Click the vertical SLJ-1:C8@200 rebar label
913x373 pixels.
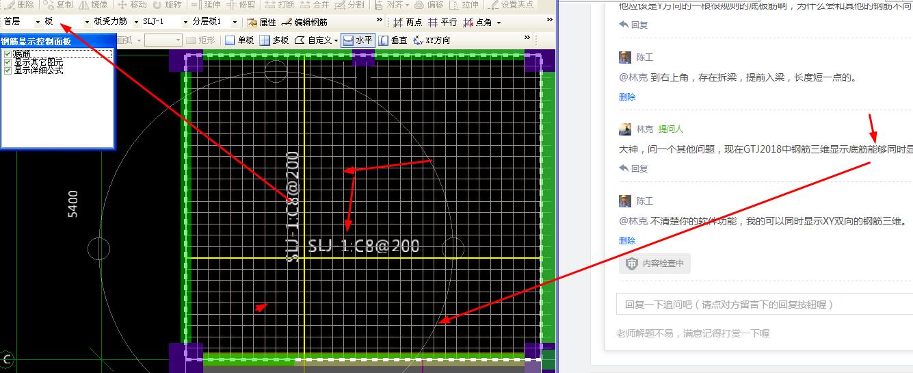[293, 207]
